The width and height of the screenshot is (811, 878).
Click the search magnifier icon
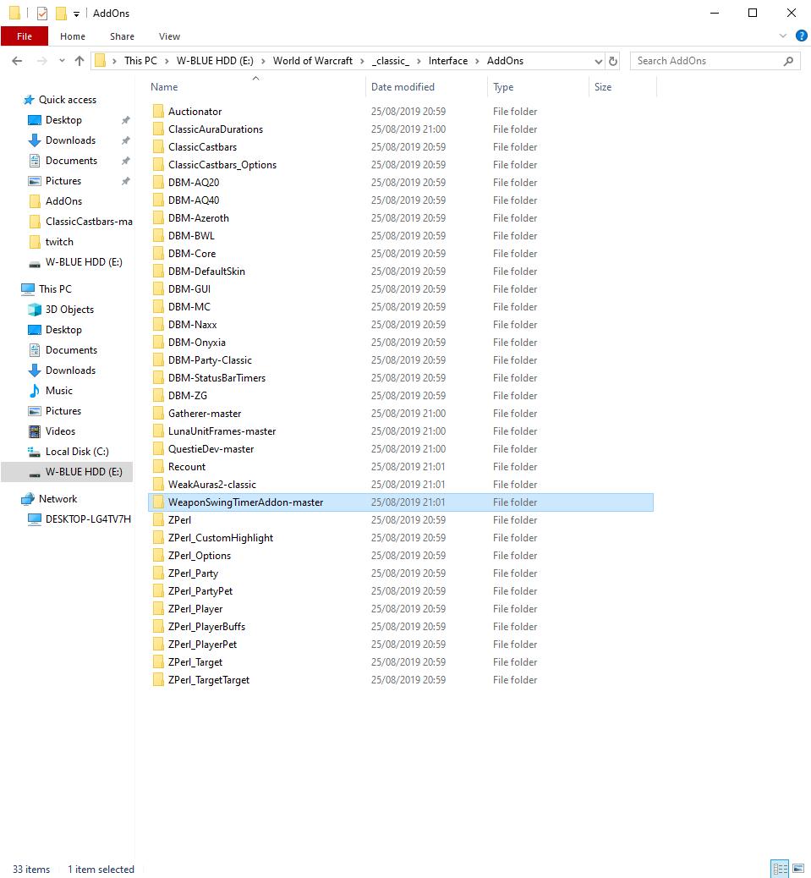(788, 61)
